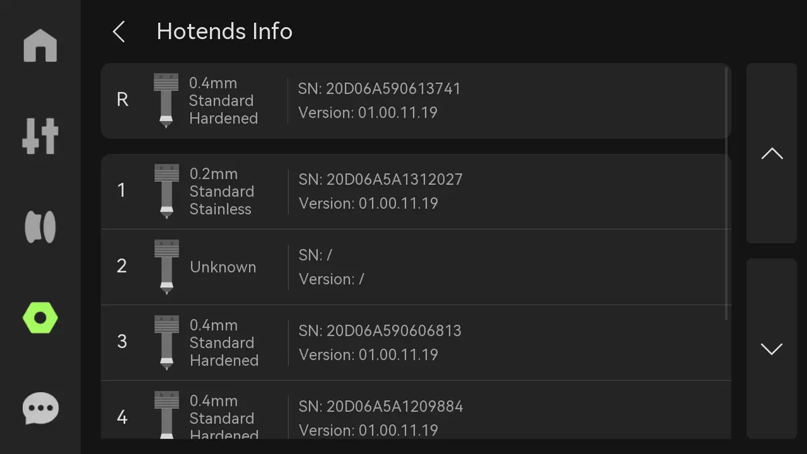Click slot number 2 label
The image size is (807, 454).
point(122,266)
